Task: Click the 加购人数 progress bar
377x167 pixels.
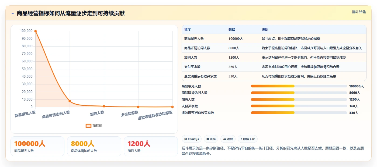Action: coord(299,99)
